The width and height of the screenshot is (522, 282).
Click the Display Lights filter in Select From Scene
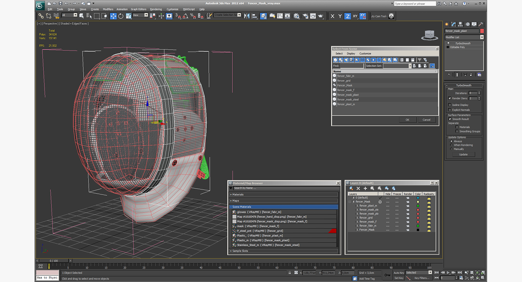346,60
